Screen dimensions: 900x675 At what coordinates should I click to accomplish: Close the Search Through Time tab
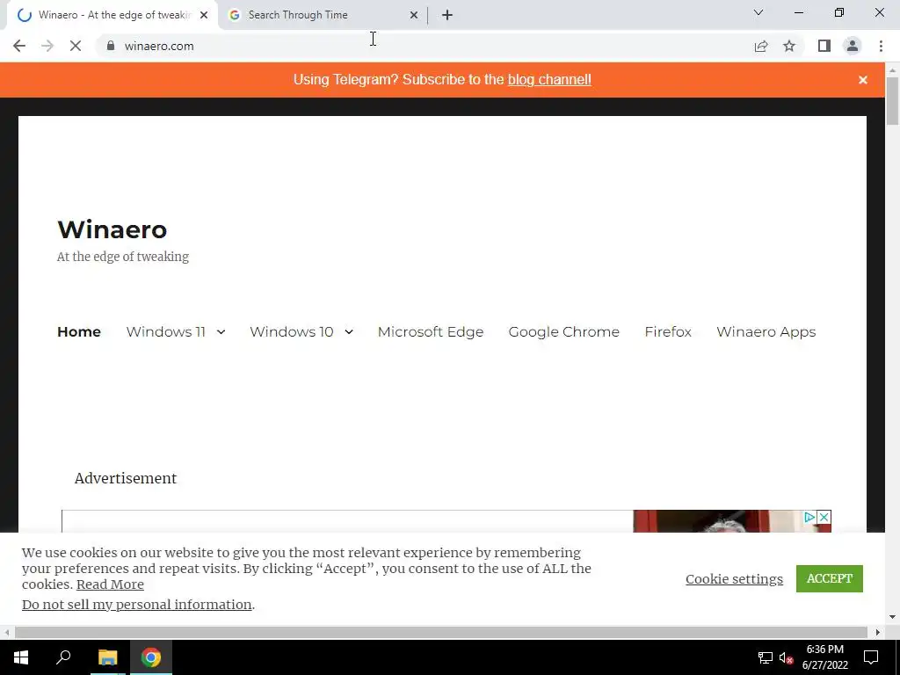(x=414, y=15)
